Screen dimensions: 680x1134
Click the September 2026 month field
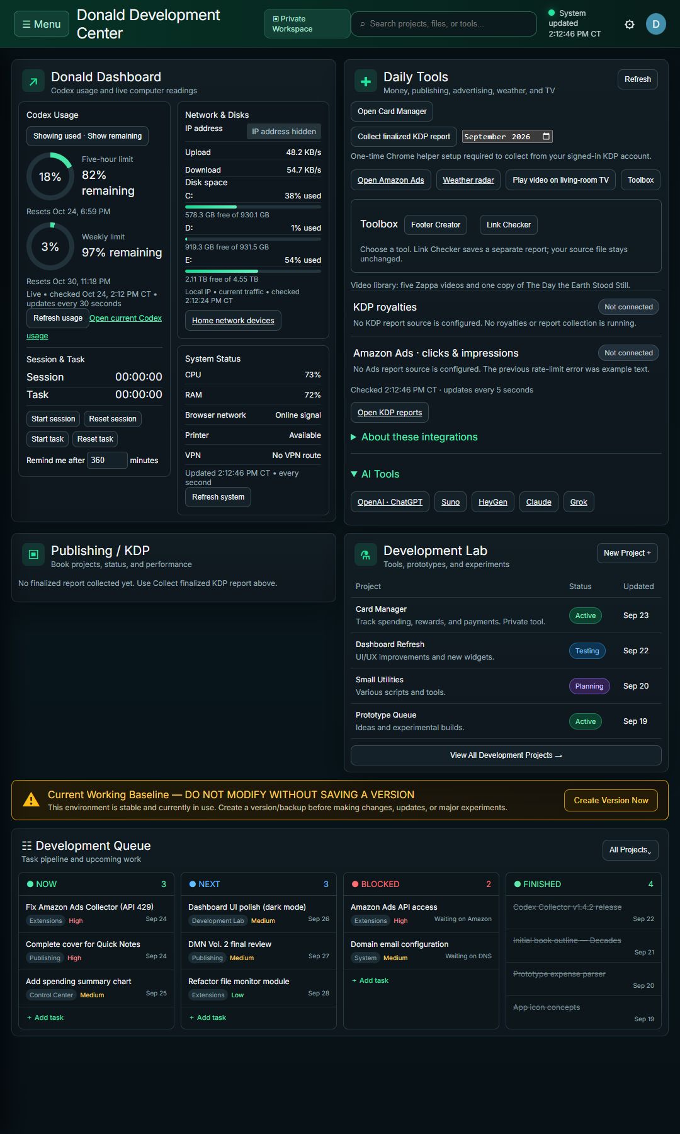(x=507, y=136)
